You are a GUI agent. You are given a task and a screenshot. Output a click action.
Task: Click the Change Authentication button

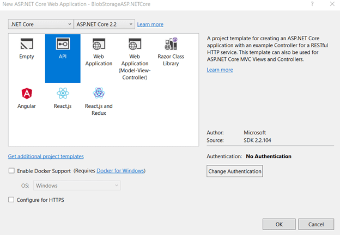pos(235,171)
